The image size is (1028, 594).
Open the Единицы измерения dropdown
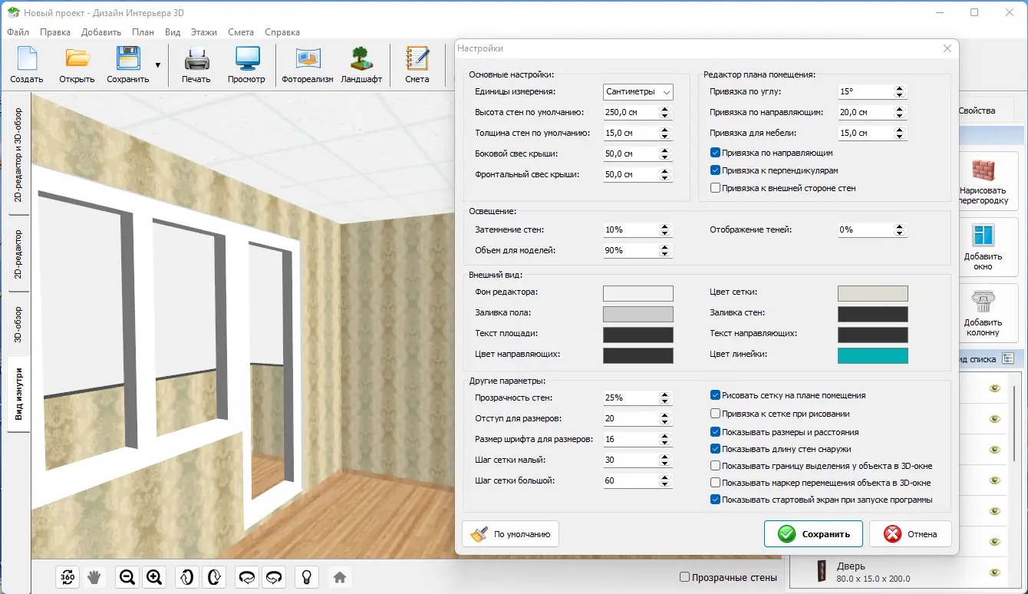638,92
